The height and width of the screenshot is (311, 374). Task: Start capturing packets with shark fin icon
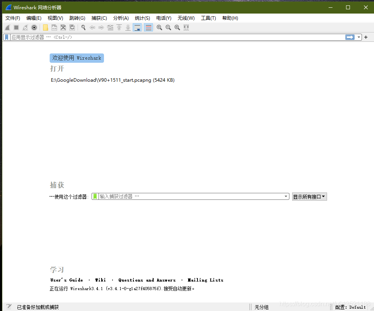7,27
